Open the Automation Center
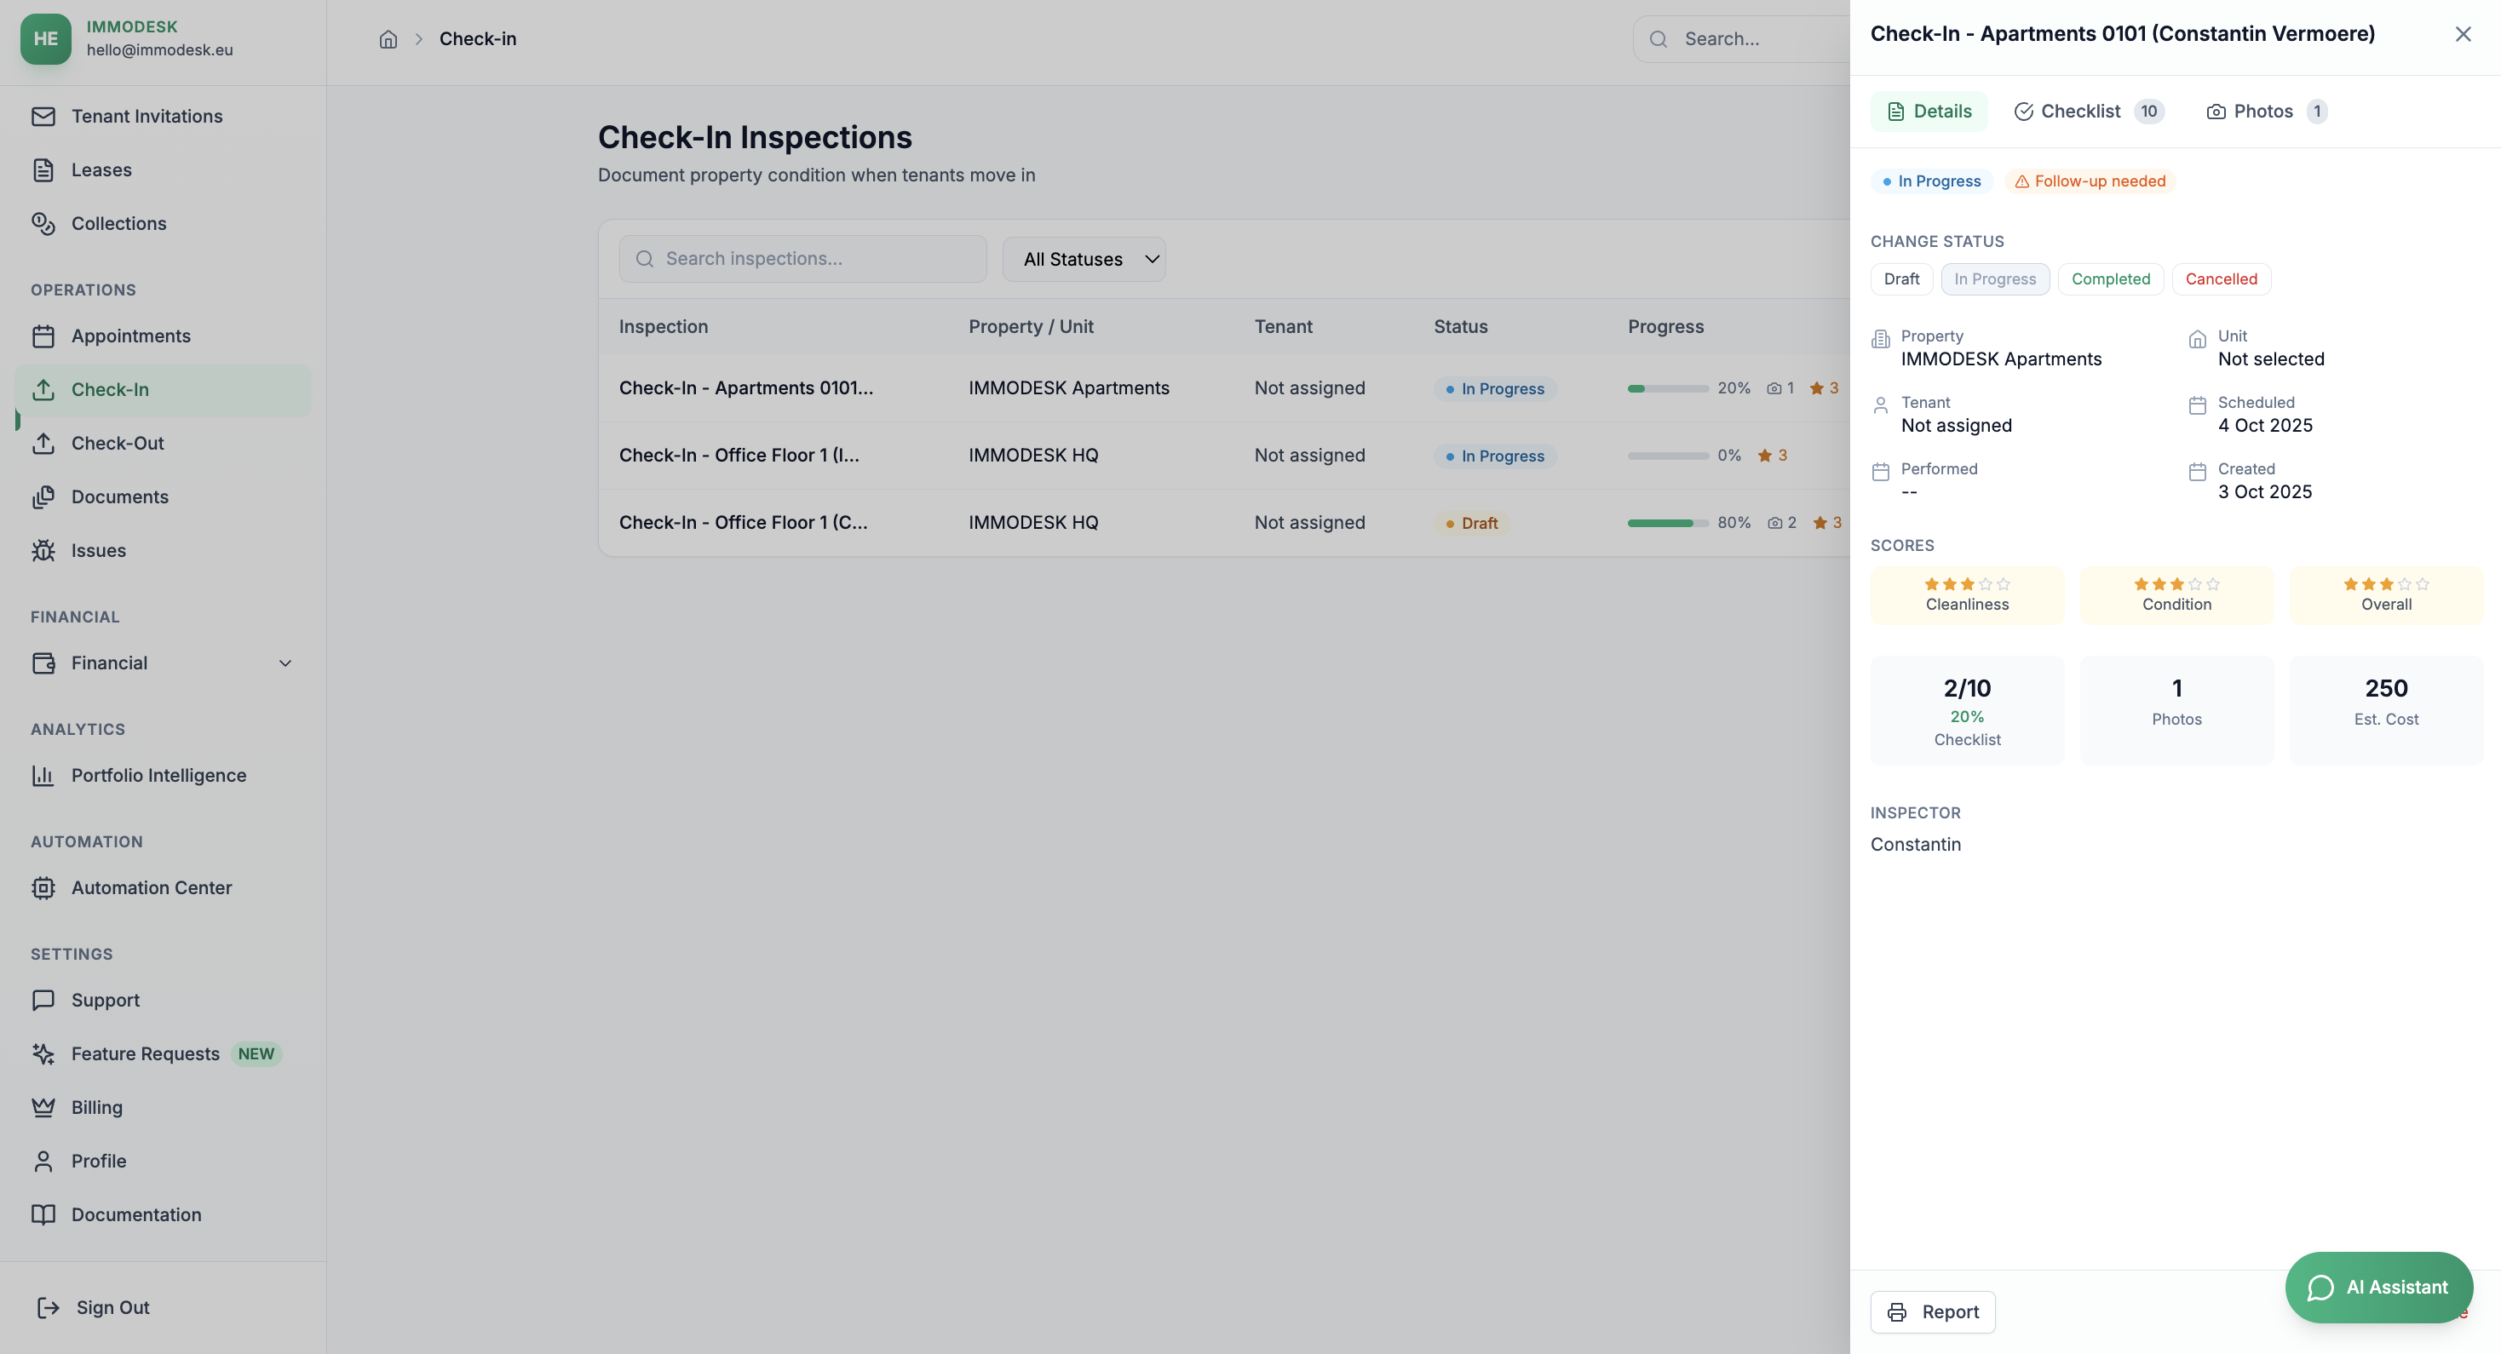 [152, 887]
